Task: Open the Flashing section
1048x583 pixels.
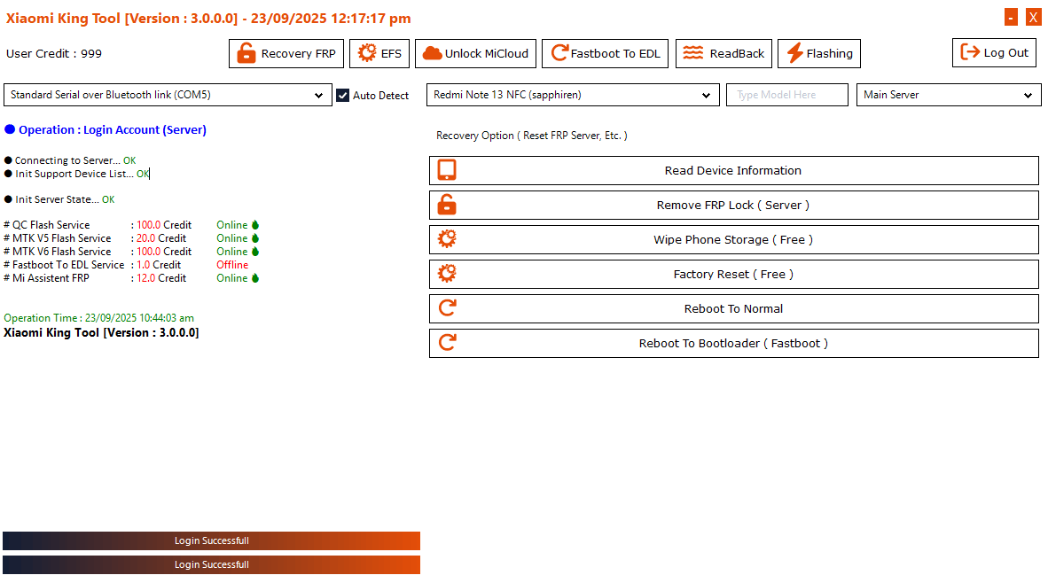Action: click(x=818, y=53)
